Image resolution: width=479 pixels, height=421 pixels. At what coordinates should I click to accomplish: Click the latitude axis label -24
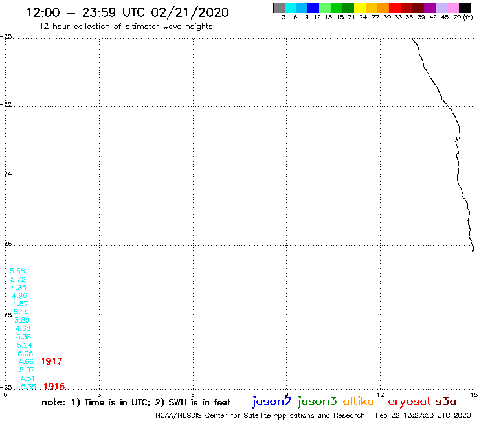[6, 174]
